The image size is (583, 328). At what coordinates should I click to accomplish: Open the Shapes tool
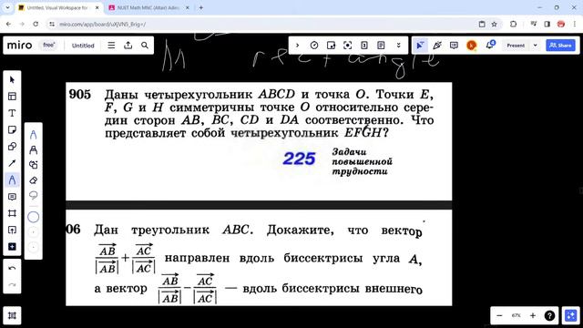(x=12, y=147)
